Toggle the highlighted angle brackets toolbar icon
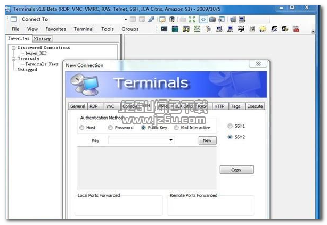Viewport: 327px width, 225px height. [203, 19]
